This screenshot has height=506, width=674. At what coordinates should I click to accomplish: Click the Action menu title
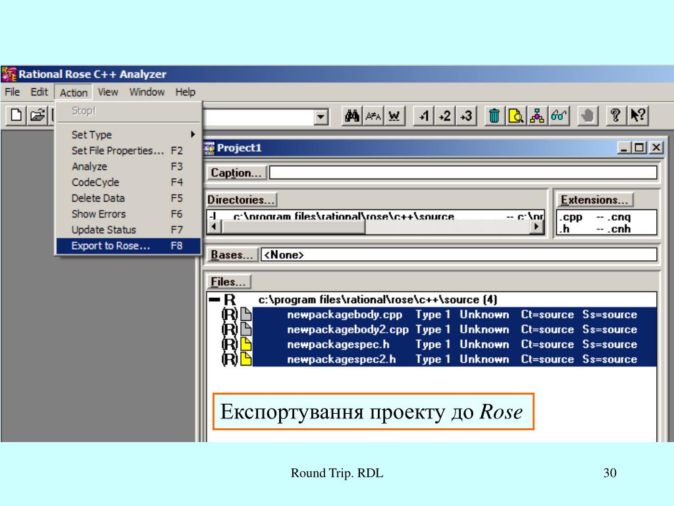click(74, 92)
